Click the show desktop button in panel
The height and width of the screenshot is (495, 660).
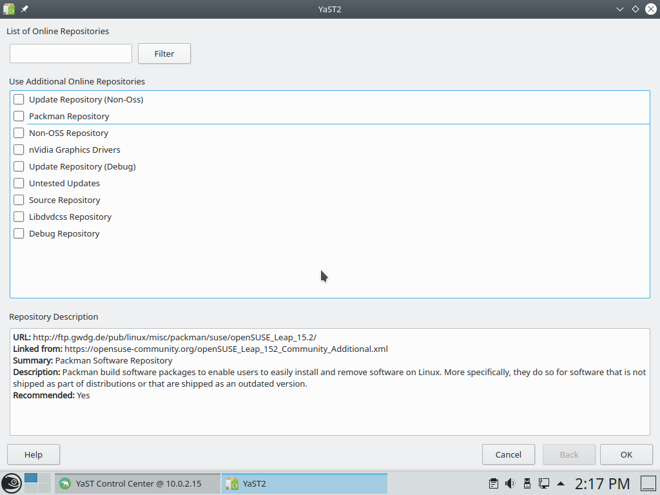[x=648, y=483]
